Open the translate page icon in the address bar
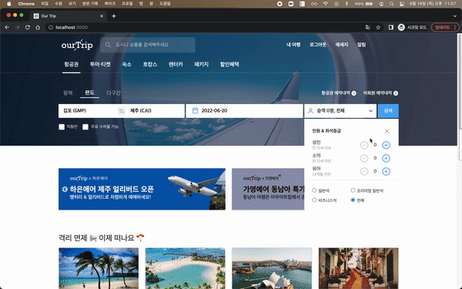Image resolution: width=462 pixels, height=289 pixels. [368, 28]
